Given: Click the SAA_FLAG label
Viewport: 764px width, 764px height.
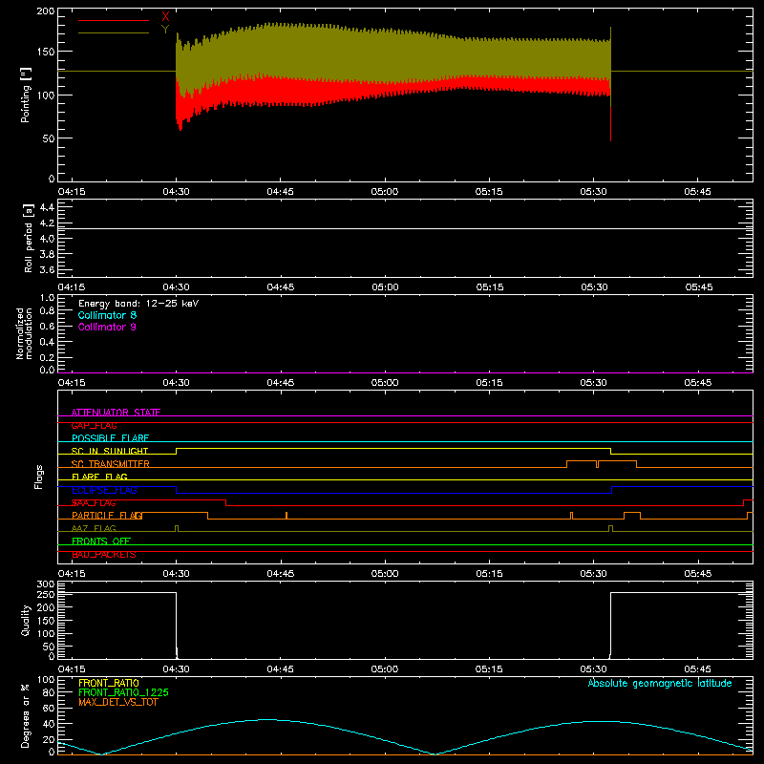Looking at the screenshot, I should (x=94, y=503).
